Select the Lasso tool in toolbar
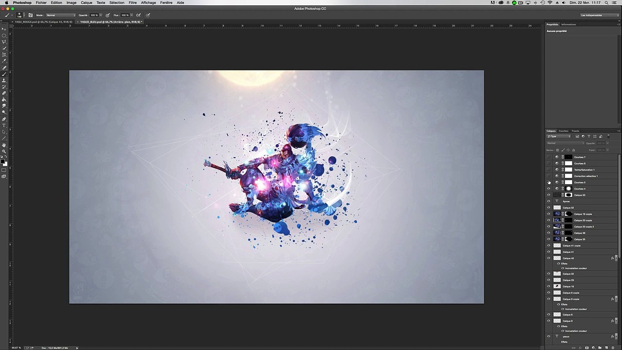Viewport: 622px width, 350px height. coord(4,42)
